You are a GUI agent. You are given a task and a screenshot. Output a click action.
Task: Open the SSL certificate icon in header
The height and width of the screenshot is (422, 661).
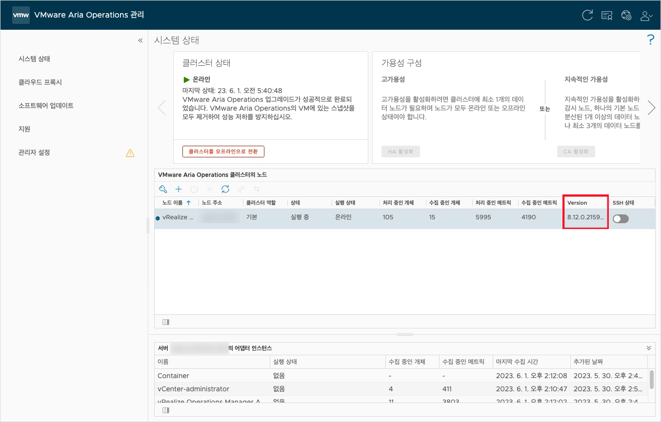607,16
